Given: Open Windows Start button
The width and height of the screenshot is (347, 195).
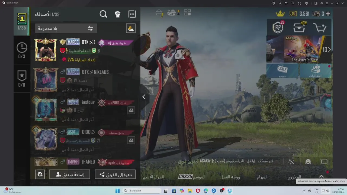Looking at the screenshot, I should click(x=117, y=191).
